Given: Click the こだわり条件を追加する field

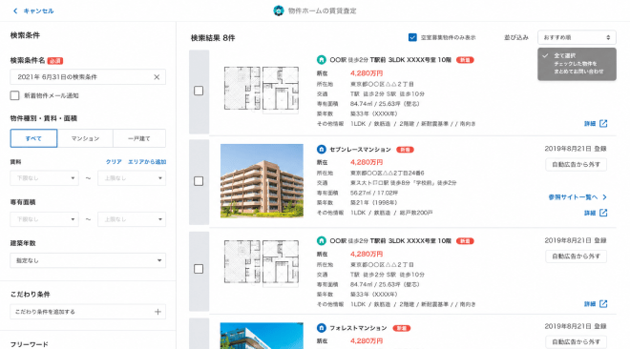Looking at the screenshot, I should (x=88, y=312).
